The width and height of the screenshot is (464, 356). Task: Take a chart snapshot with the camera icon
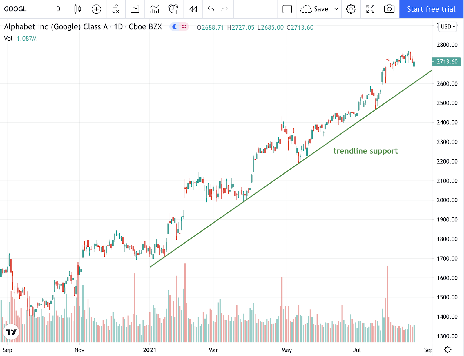389,9
